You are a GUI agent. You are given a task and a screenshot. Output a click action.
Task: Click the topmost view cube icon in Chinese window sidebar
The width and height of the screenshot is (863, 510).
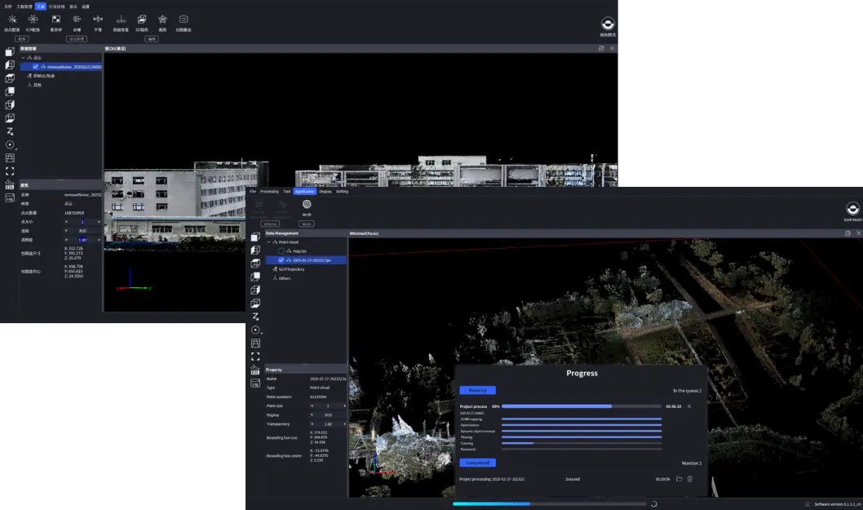coord(10,51)
